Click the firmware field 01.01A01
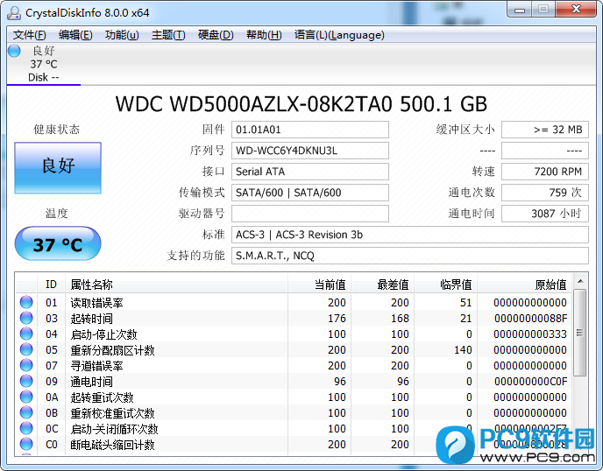This screenshot has height=471, width=603. click(x=310, y=130)
